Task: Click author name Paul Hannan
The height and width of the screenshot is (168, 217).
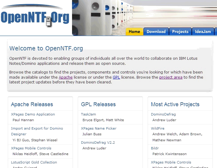Action: (23, 120)
